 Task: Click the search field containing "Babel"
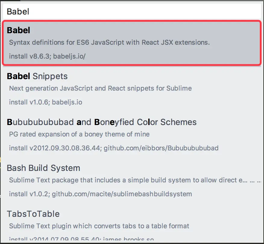point(132,11)
